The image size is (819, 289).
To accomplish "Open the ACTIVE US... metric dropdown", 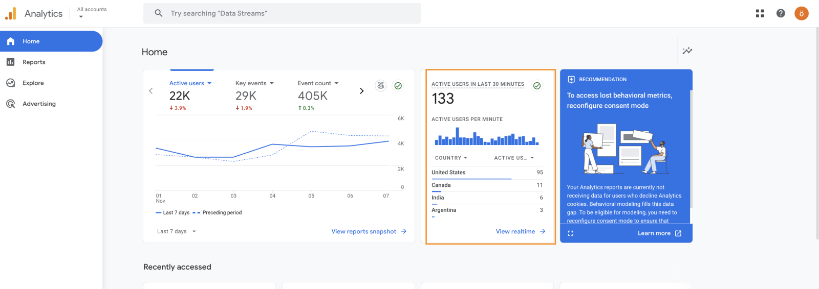I will 514,158.
